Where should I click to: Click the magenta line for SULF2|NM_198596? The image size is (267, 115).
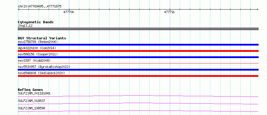pyautogui.click(x=138, y=111)
